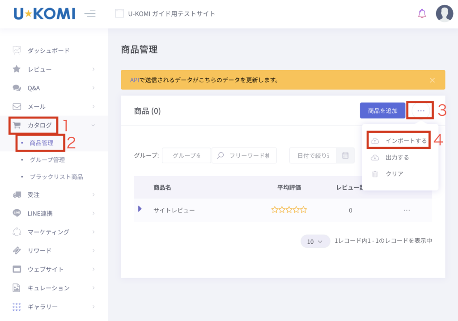Click the U-KOMI logo
Screen dimensions: 458x321
coord(44,14)
